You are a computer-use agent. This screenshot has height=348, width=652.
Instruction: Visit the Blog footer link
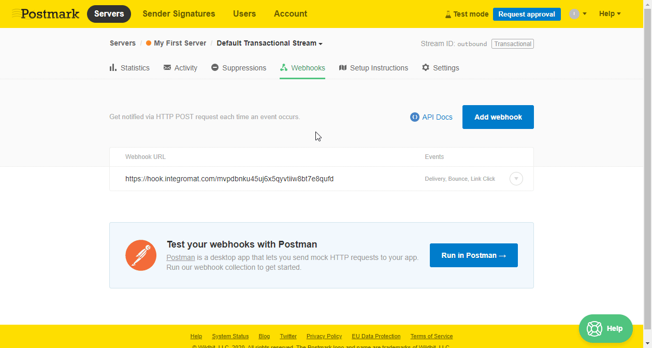(264, 336)
